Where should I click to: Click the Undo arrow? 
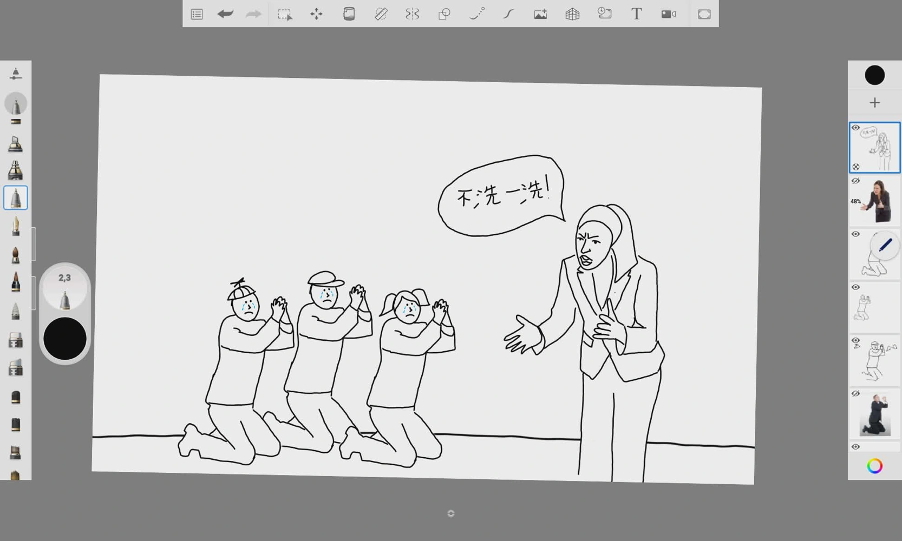click(225, 14)
